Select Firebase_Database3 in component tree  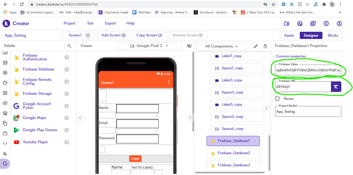point(233,165)
